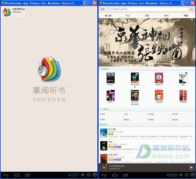Click the play button in player bar
196x179 pixels.
(191, 167)
